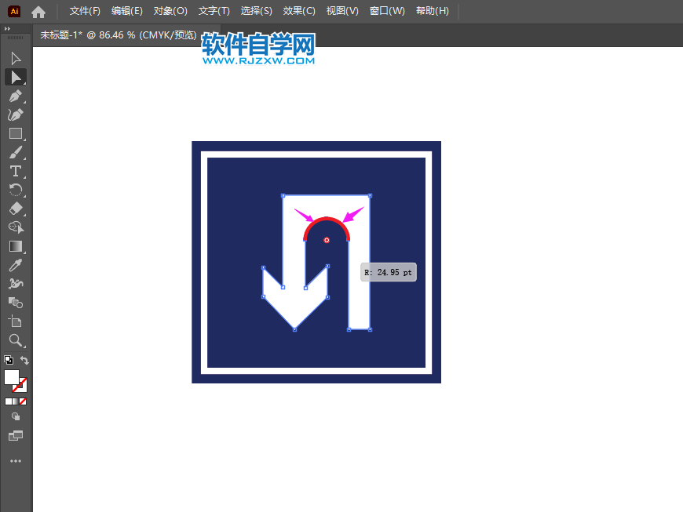Select the Type tool

click(16, 172)
